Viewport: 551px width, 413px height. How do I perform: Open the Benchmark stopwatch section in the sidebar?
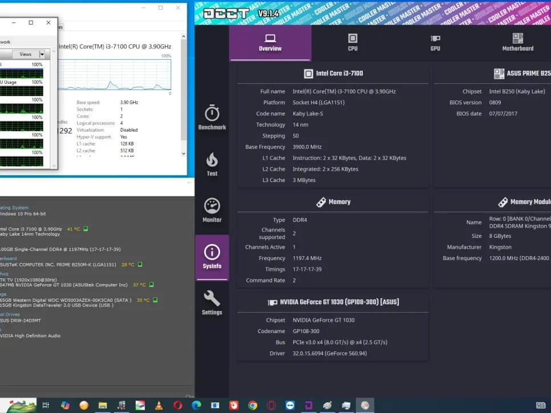pyautogui.click(x=212, y=118)
